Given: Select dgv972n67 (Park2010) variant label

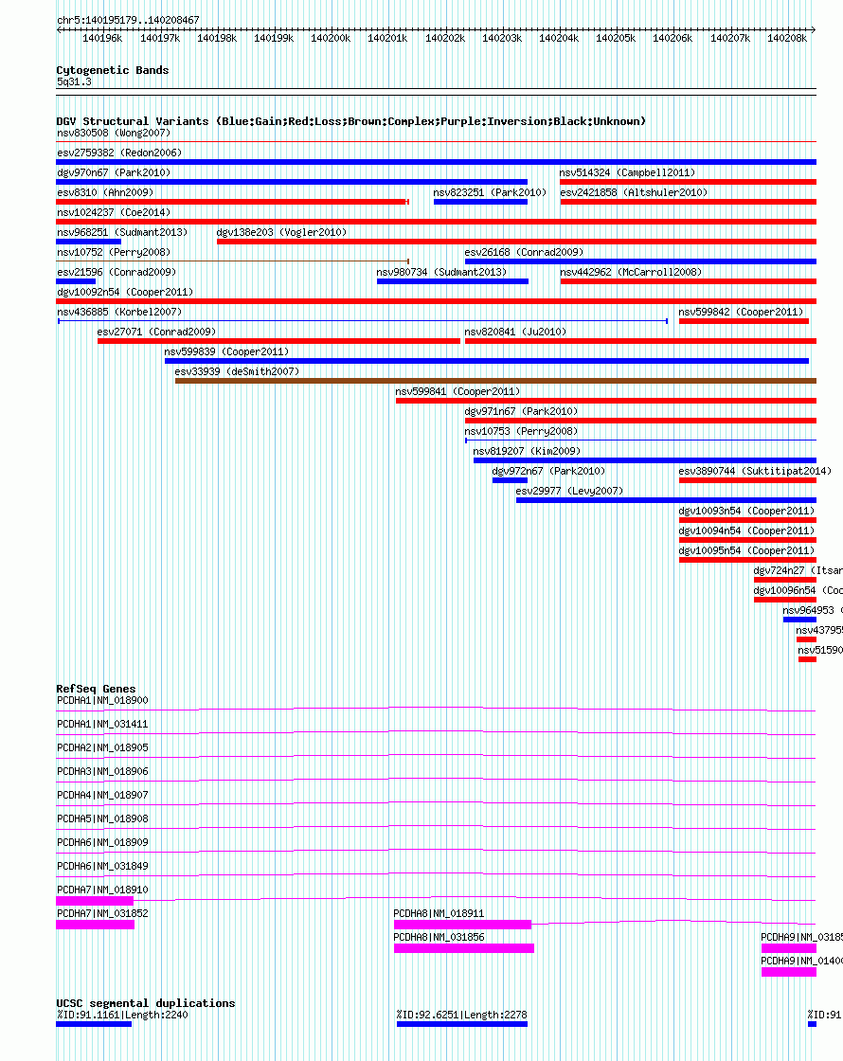Looking at the screenshot, I should (548, 471).
